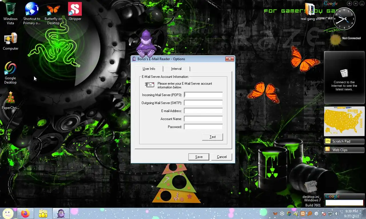This screenshot has height=219, width=366.
Task: Open the volume speaker tray icon
Action: [337, 214]
